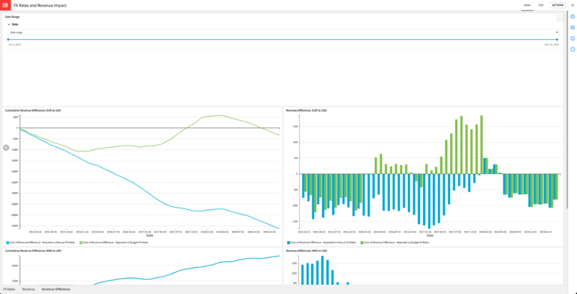Image resolution: width=577 pixels, height=294 pixels.
Task: Click the vertical scrollbar of the dashboard
Action: tap(567, 110)
